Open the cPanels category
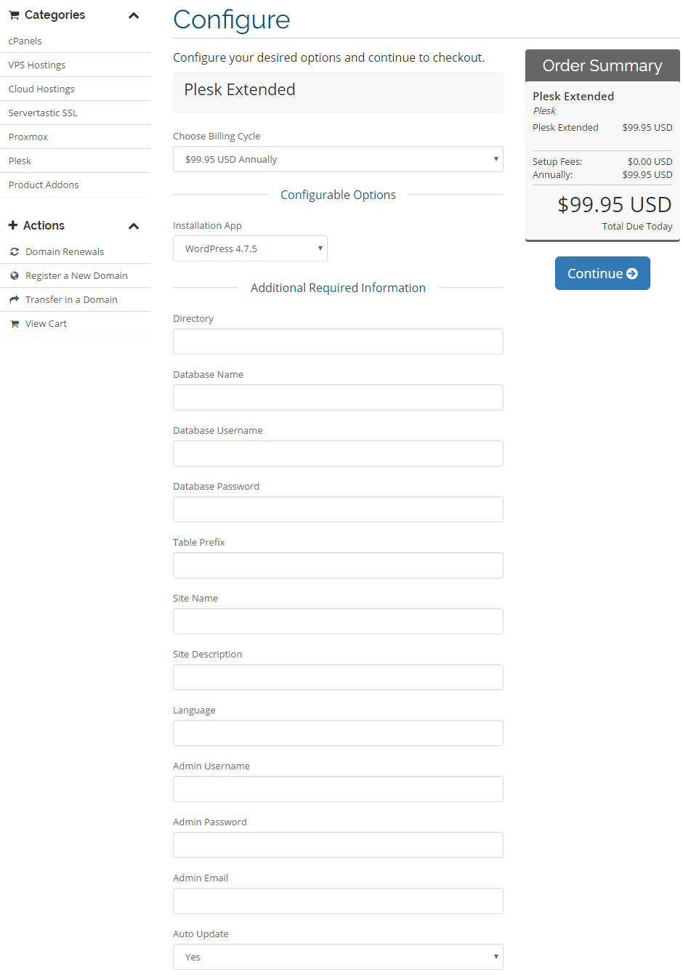This screenshot has height=975, width=683. point(25,41)
